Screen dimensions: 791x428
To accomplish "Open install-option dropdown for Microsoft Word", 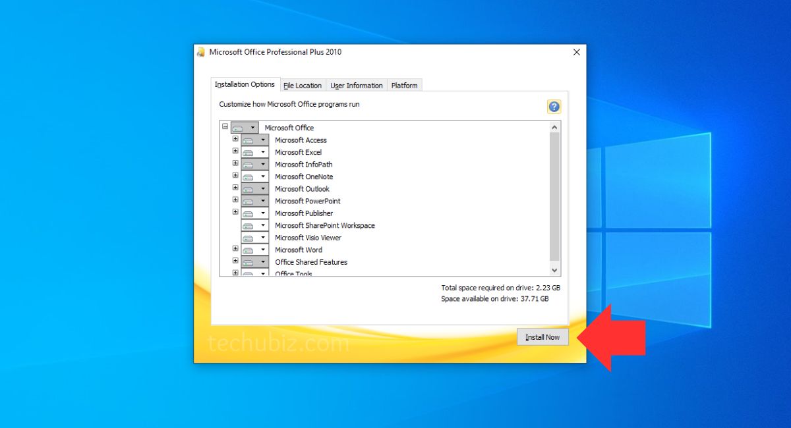I will click(x=255, y=250).
